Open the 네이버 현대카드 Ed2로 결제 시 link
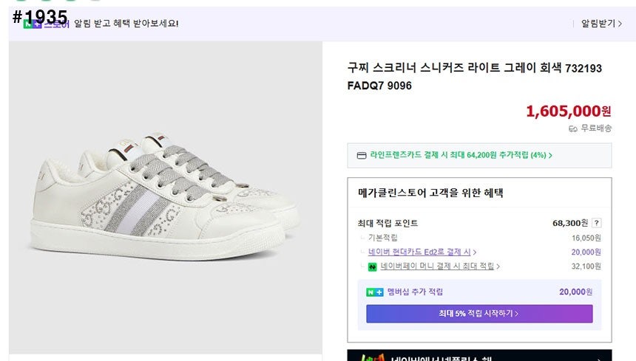The width and height of the screenshot is (636, 361). [419, 252]
